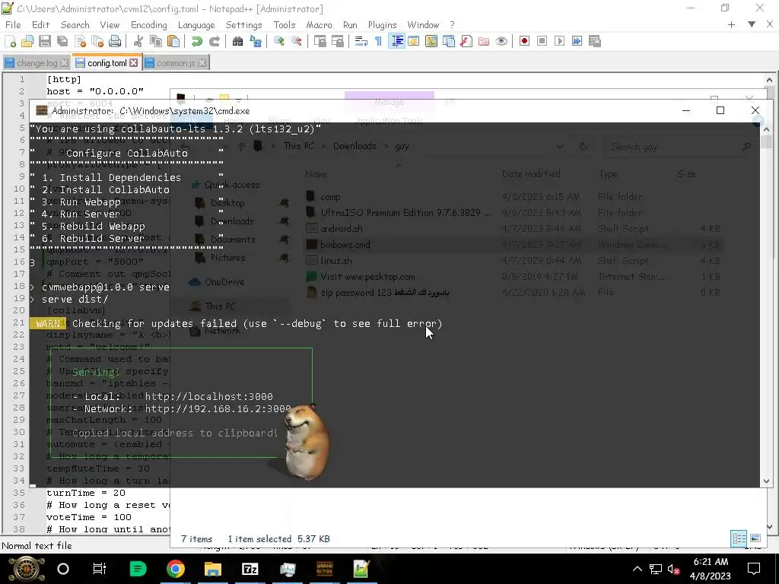Open the Language menu

pyautogui.click(x=196, y=25)
